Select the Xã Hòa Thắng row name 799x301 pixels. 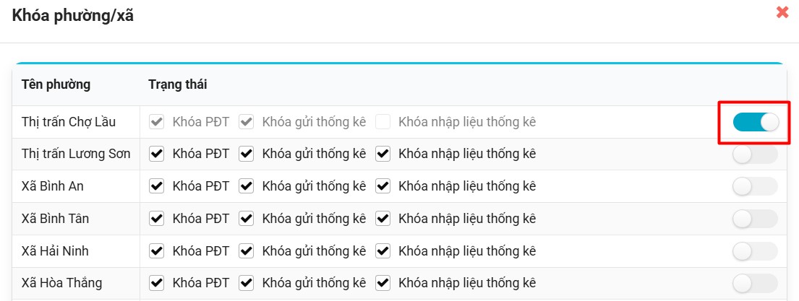(61, 283)
